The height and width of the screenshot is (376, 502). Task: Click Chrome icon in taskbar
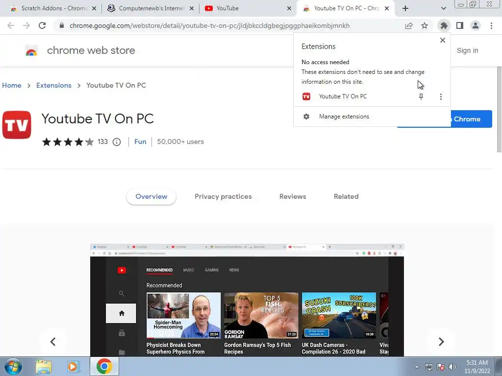point(104,366)
